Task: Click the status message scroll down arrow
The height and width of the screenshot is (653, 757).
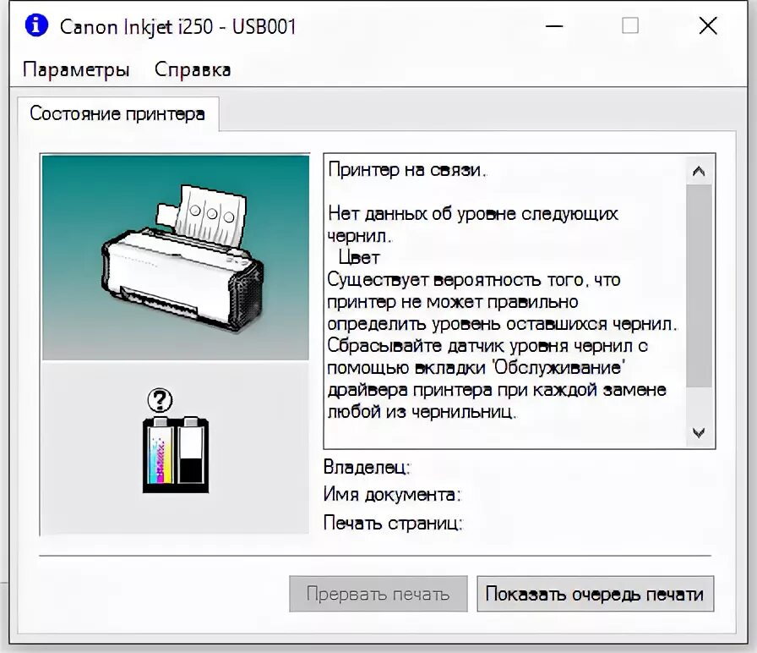Action: pyautogui.click(x=699, y=432)
